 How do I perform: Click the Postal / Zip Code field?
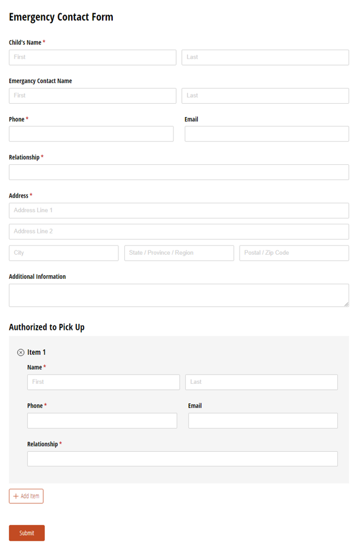point(294,253)
